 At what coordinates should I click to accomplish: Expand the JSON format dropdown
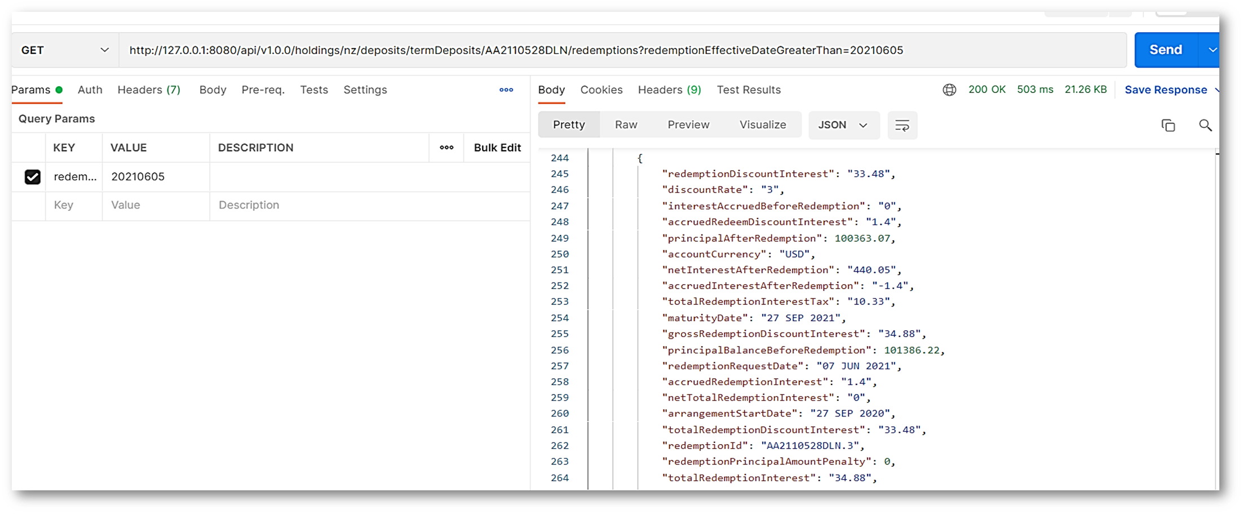843,125
